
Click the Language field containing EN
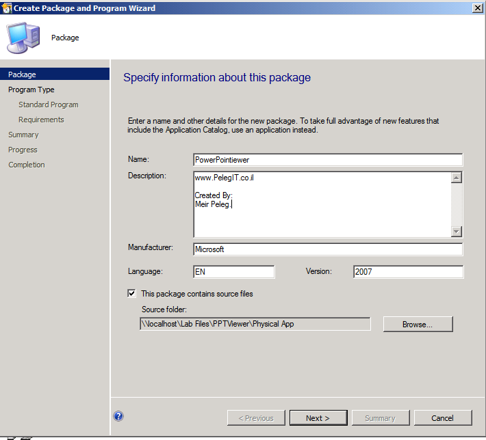pyautogui.click(x=233, y=272)
